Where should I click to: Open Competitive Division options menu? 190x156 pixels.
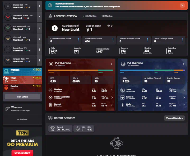pos(39,17)
